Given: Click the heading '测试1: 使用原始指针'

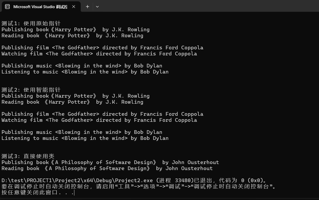Looking at the screenshot, I should click(x=31, y=24).
